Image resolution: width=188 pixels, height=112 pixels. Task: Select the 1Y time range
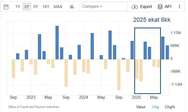[x=18, y=7]
